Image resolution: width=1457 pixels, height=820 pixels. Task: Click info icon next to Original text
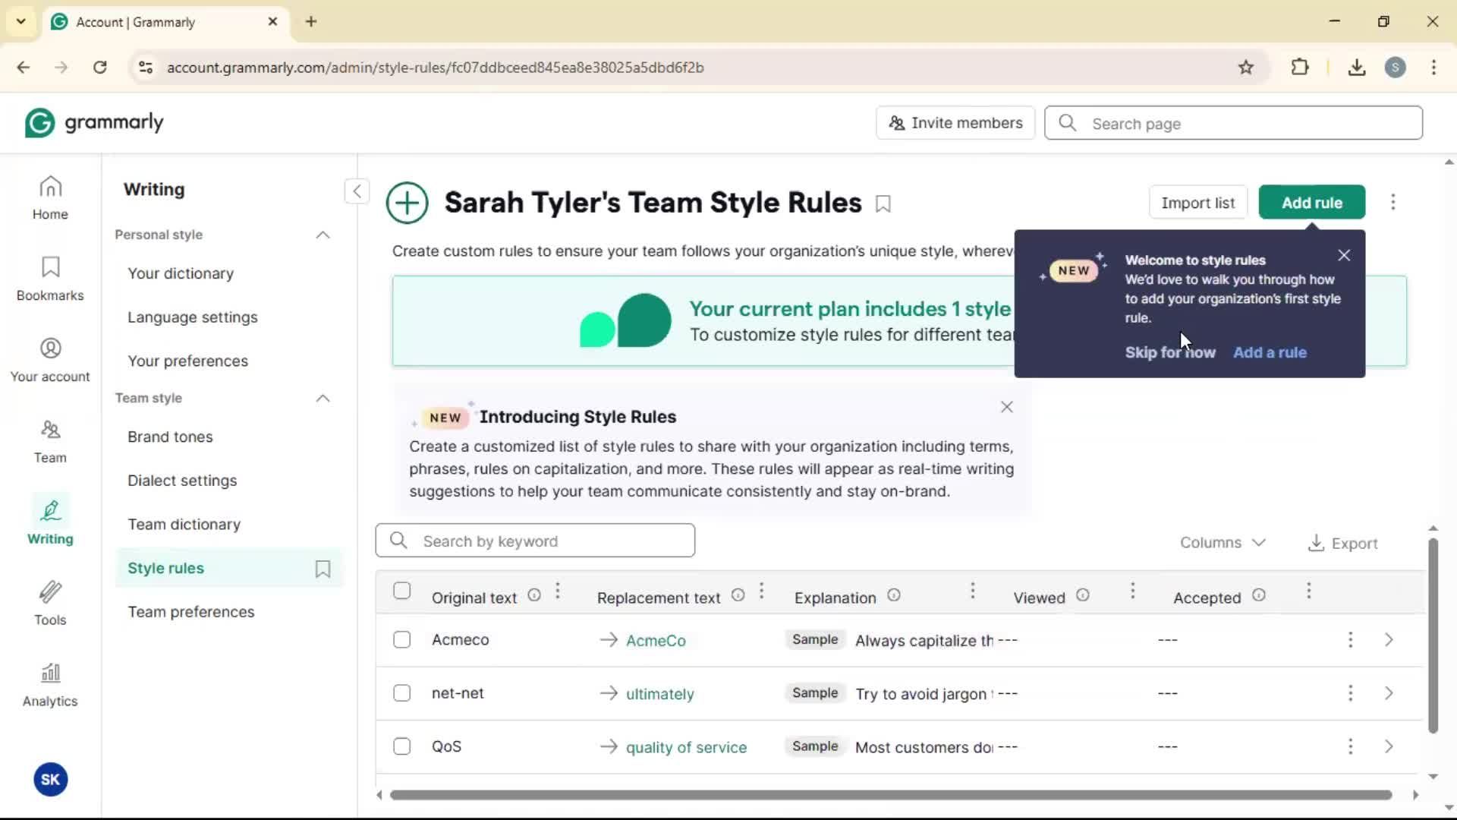pyautogui.click(x=534, y=595)
